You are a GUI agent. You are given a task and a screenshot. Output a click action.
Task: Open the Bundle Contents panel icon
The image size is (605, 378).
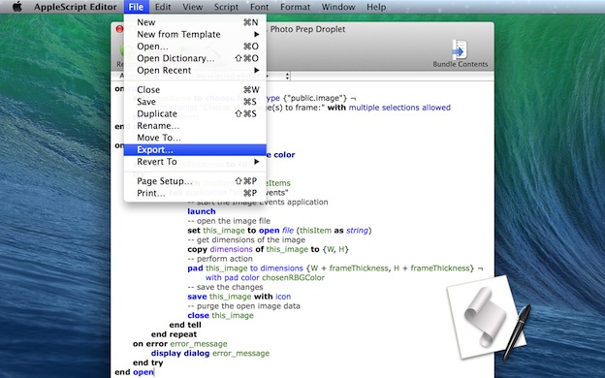click(460, 49)
